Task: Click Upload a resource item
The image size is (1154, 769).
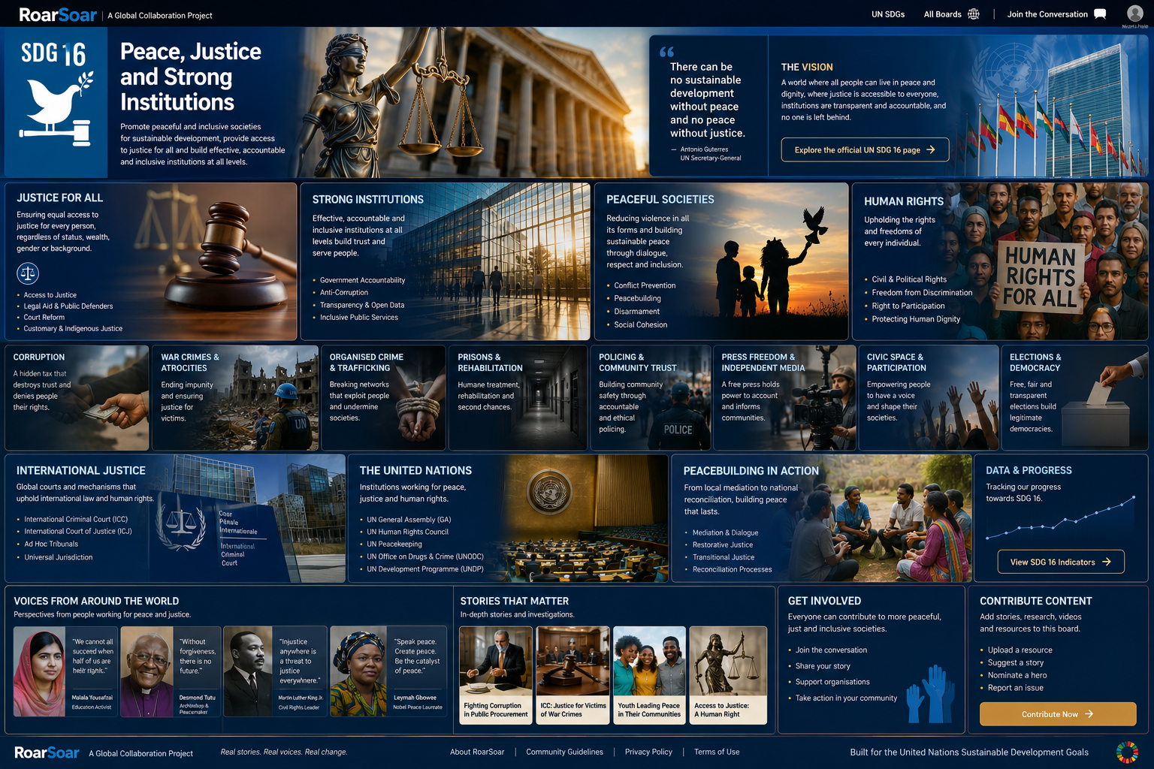Action: click(x=1020, y=650)
